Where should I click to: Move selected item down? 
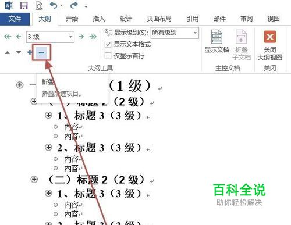tap(19, 52)
